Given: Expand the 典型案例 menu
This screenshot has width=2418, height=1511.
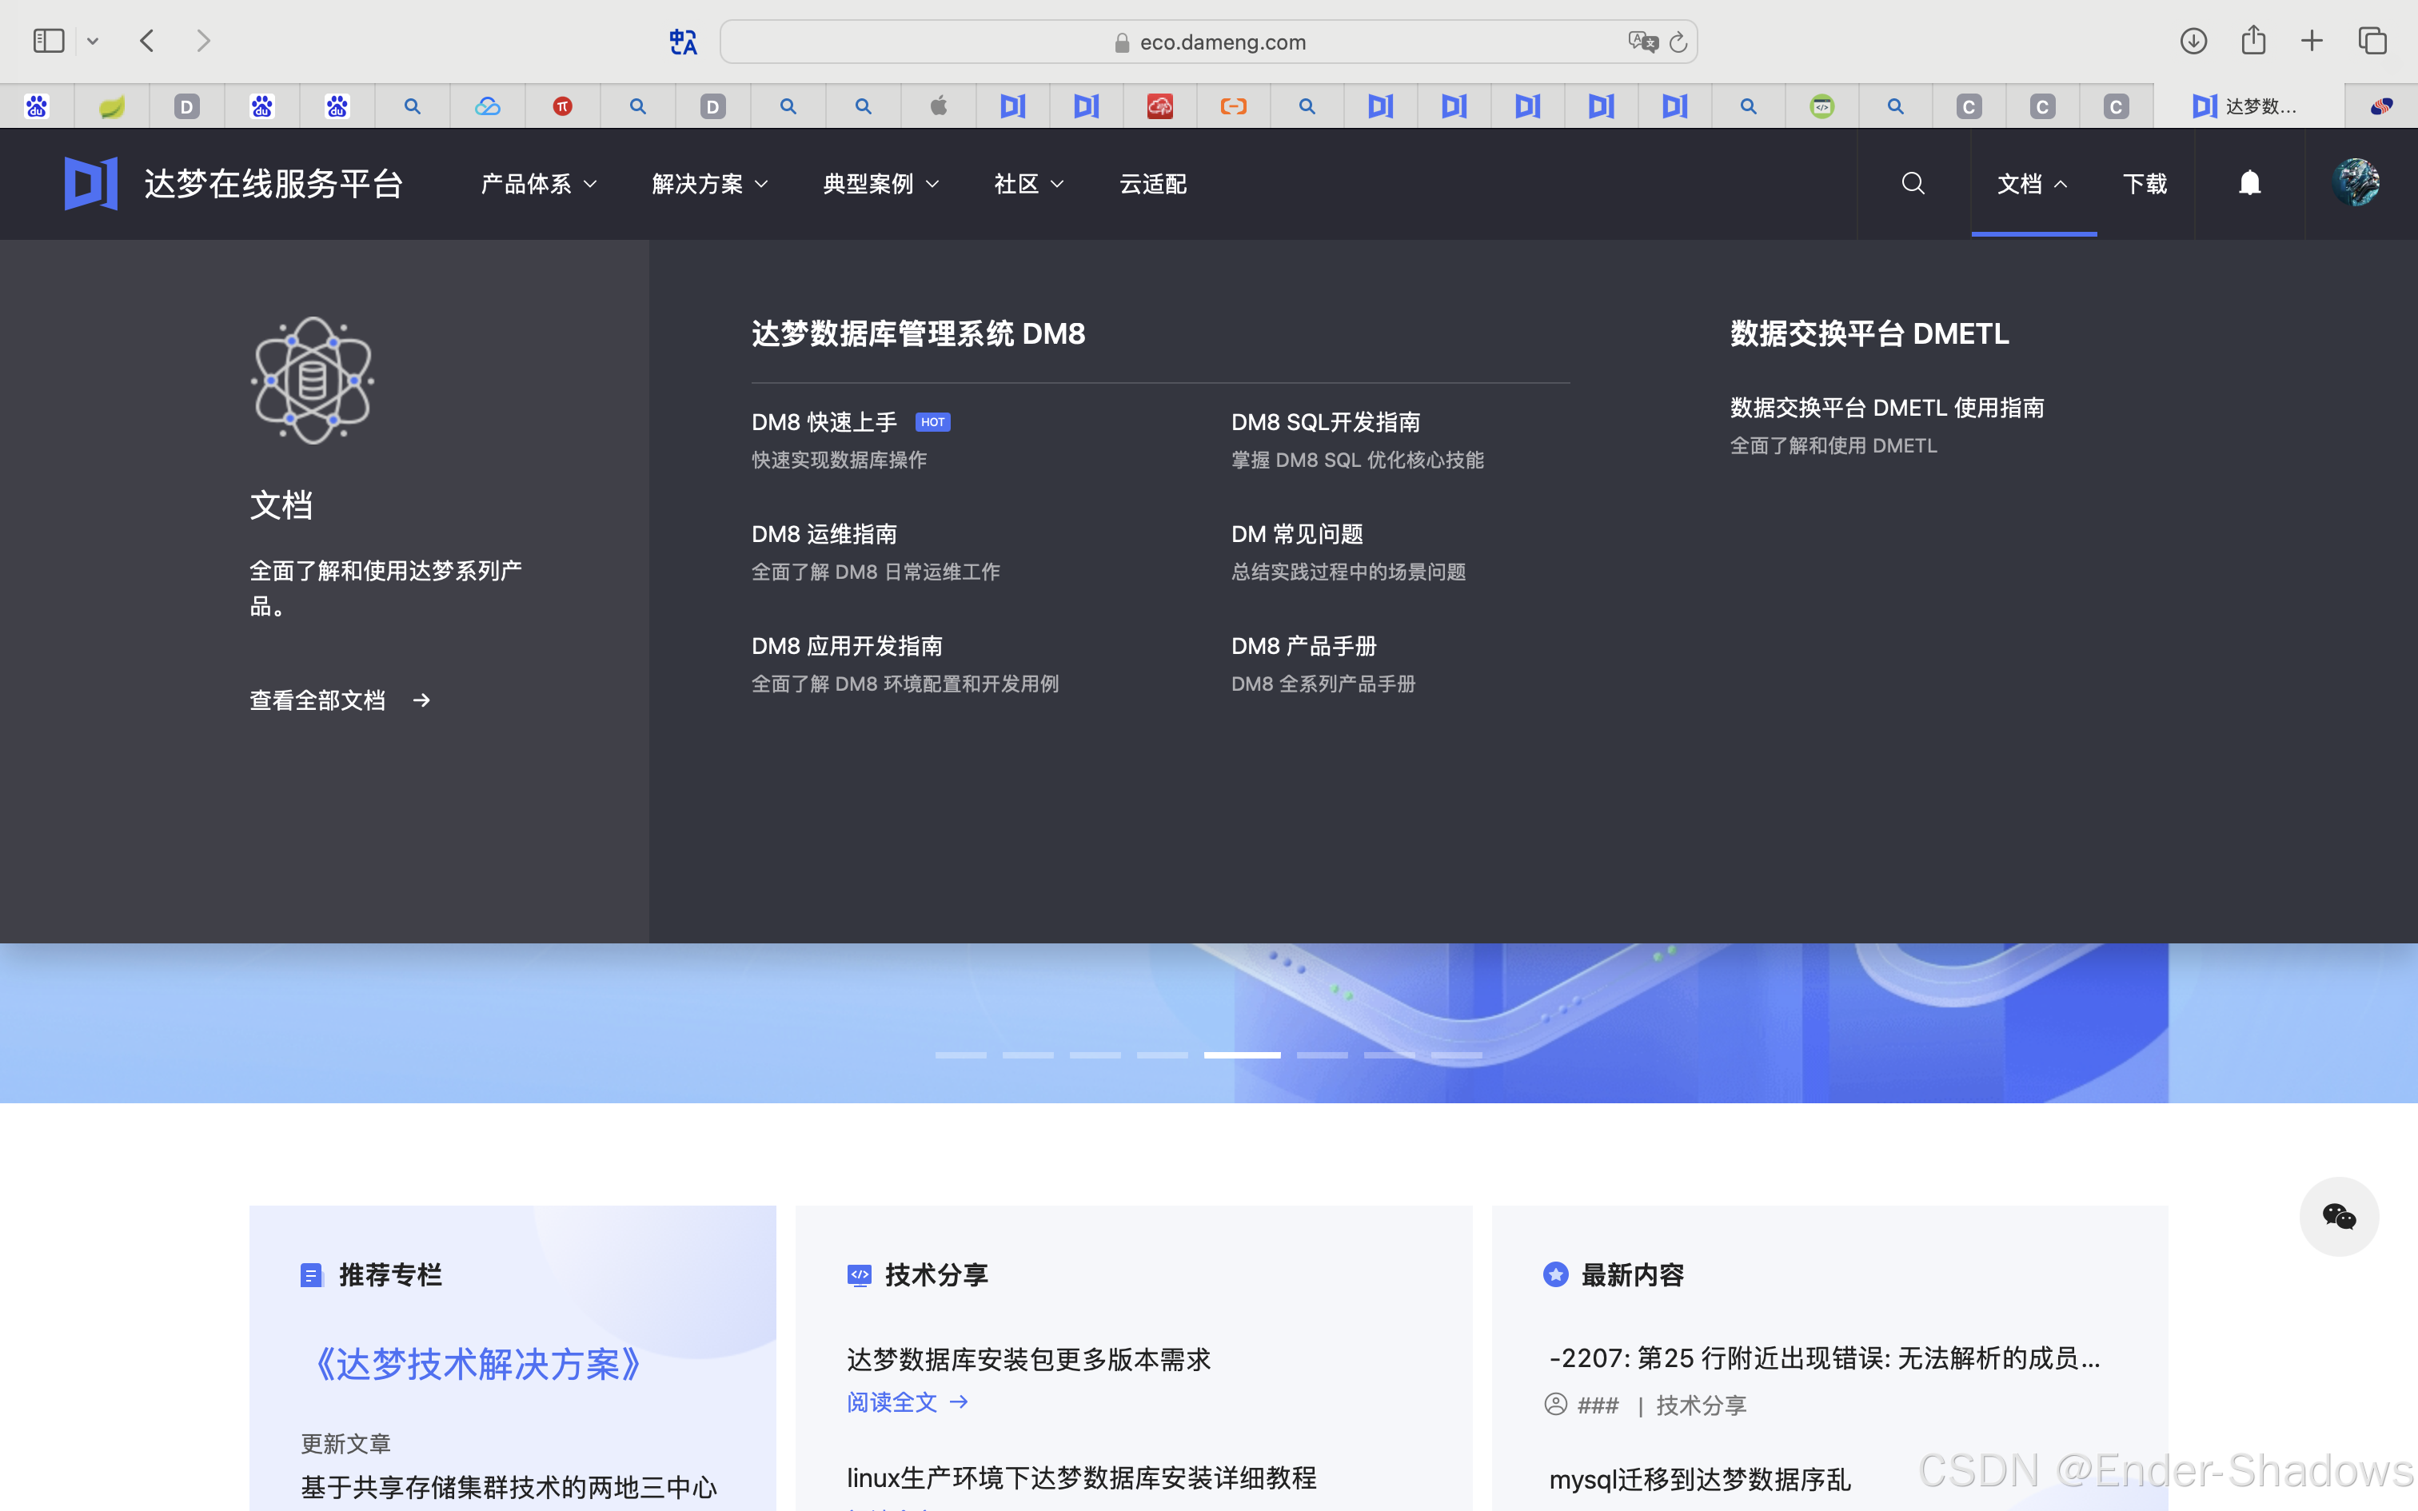Looking at the screenshot, I should pyautogui.click(x=880, y=184).
